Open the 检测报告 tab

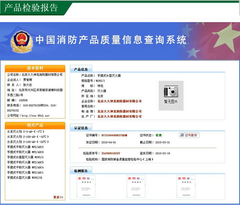tap(81, 171)
